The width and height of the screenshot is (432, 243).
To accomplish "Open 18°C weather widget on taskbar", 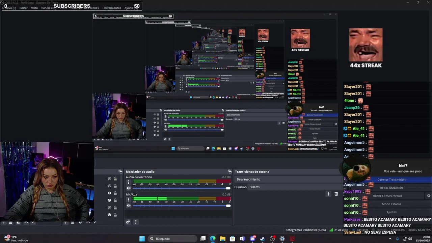I will tap(16, 239).
